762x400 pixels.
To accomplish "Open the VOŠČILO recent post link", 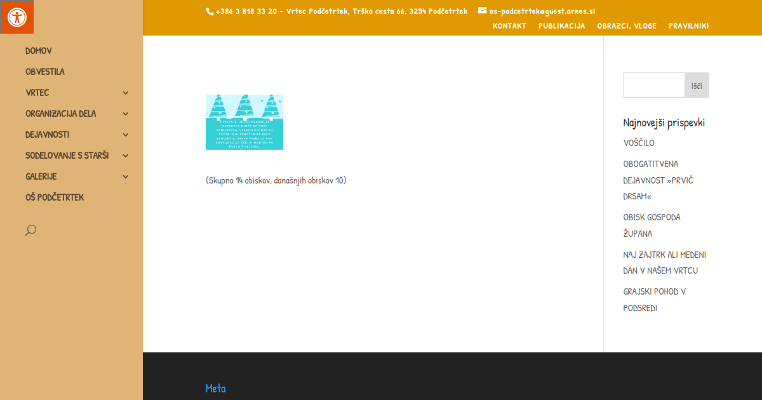I will tap(639, 143).
